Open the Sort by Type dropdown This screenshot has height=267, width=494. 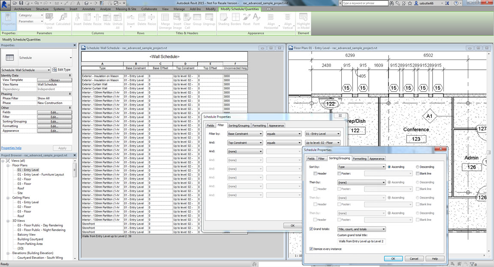click(361, 167)
